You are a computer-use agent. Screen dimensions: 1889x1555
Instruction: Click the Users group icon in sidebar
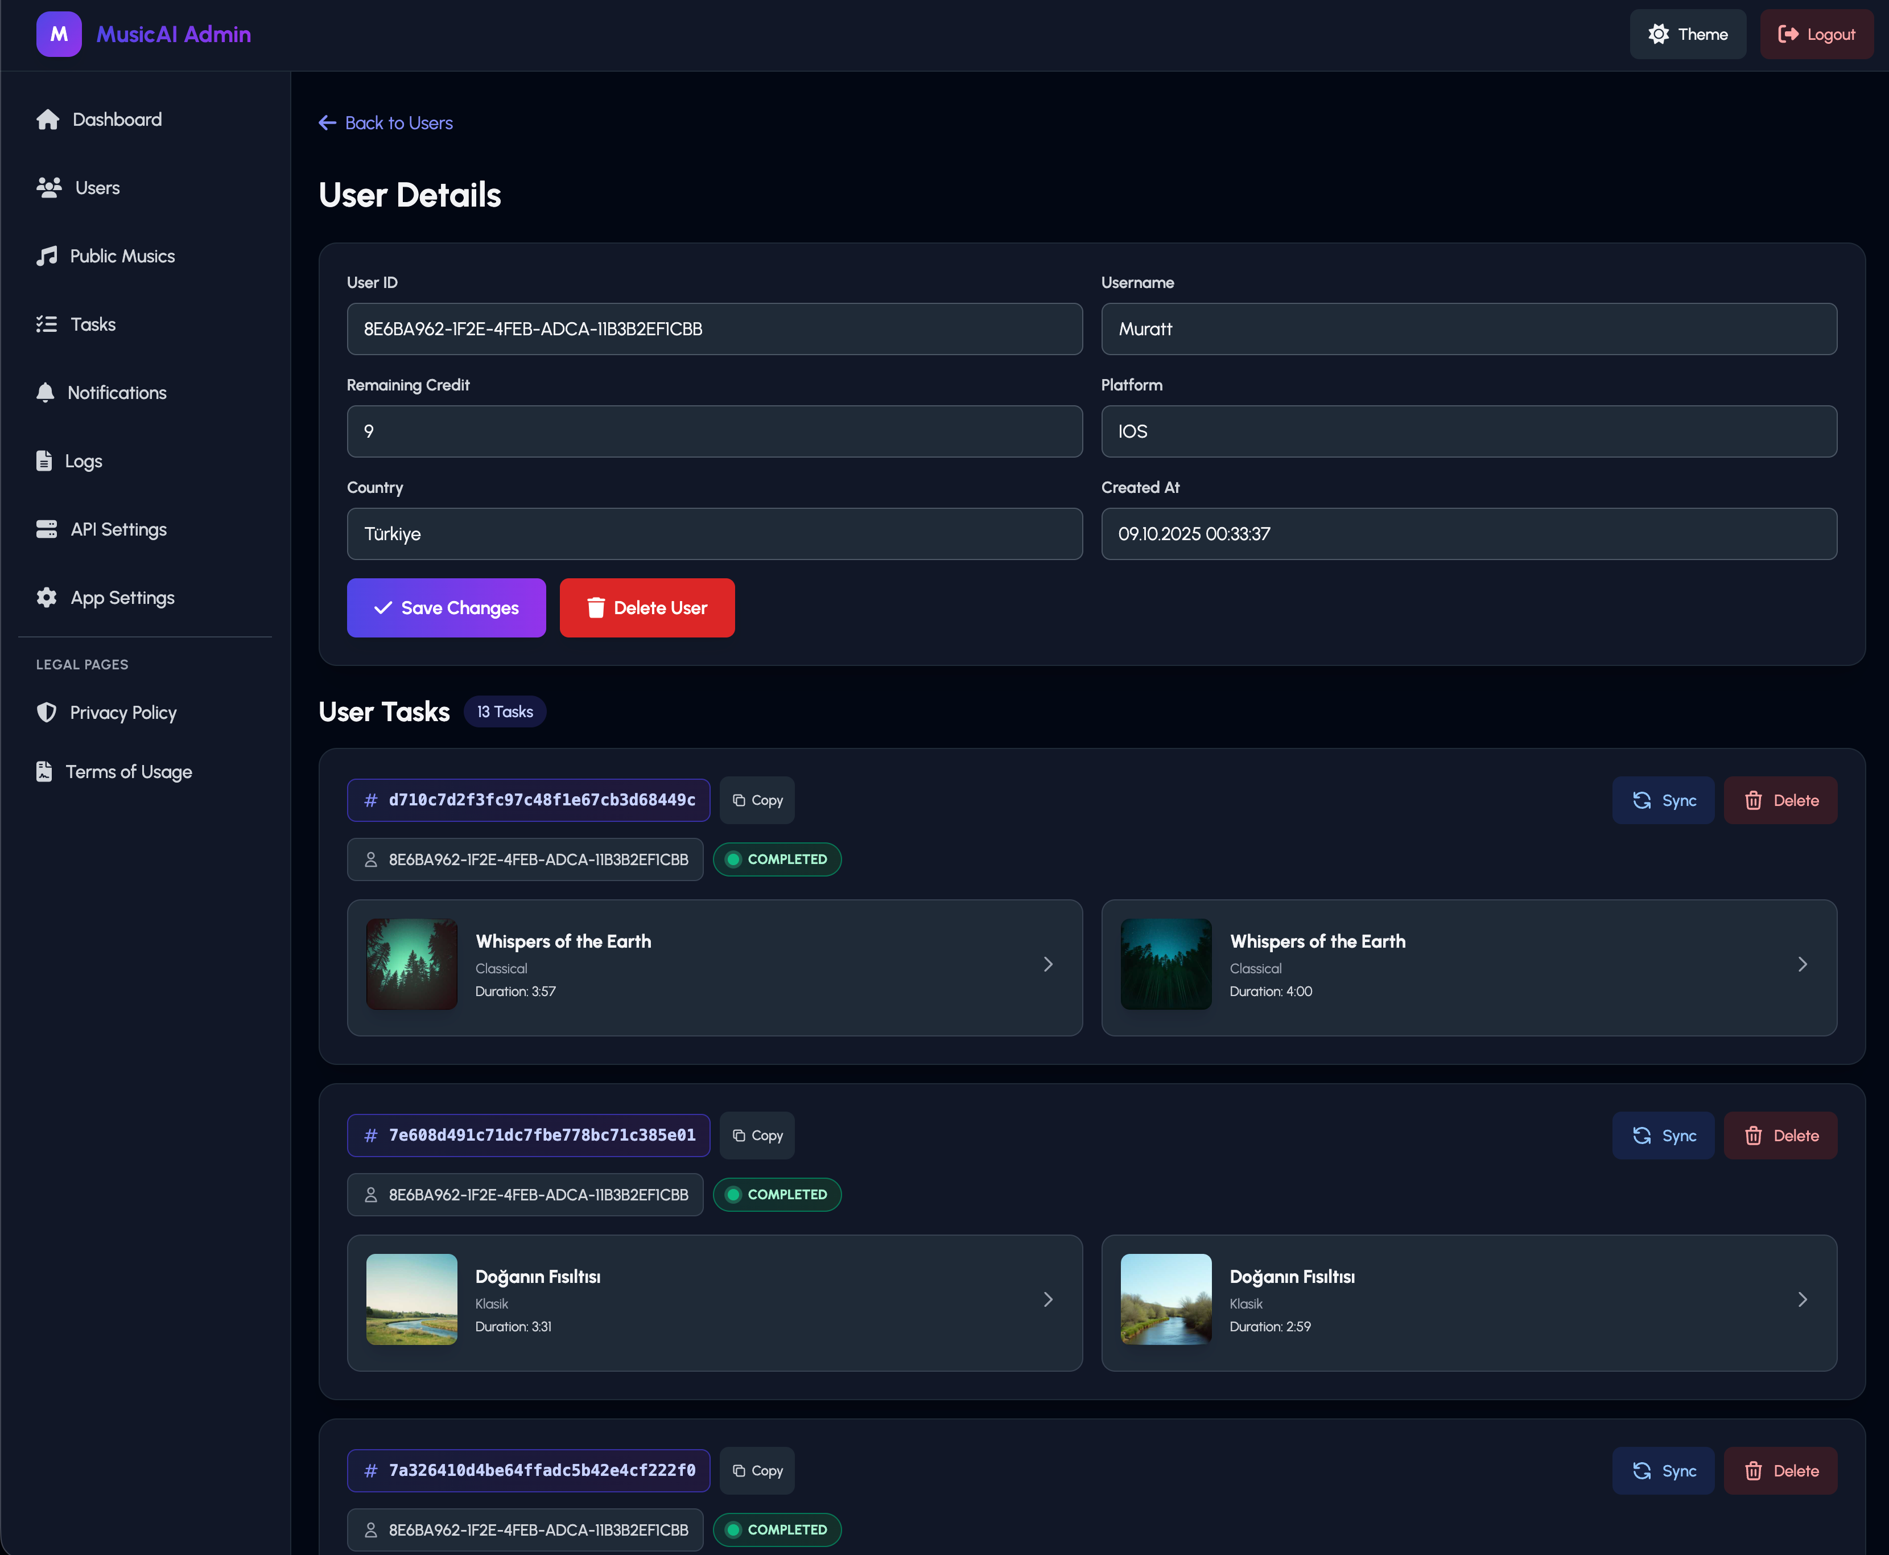point(50,187)
